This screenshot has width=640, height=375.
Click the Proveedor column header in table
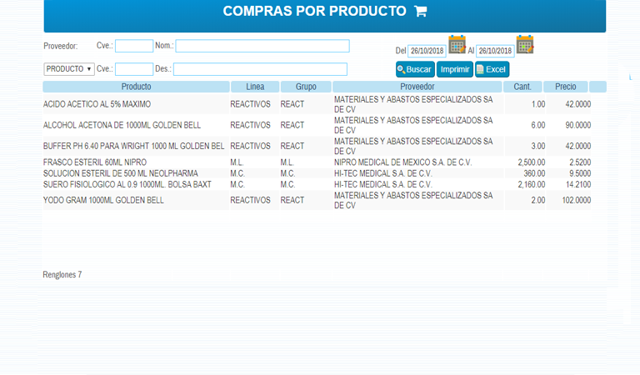pos(417,87)
